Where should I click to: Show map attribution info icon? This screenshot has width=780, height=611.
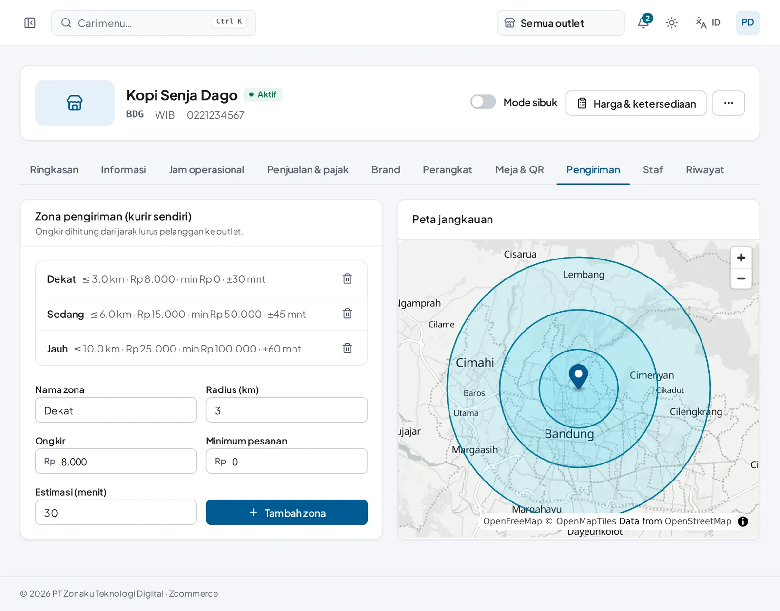pos(743,521)
